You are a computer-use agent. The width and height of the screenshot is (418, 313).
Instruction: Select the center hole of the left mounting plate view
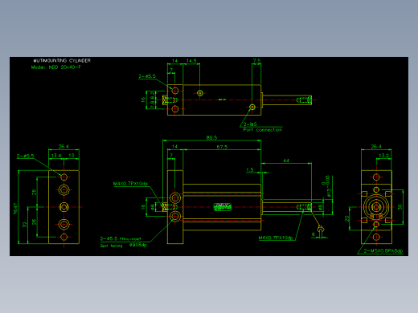click(64, 207)
